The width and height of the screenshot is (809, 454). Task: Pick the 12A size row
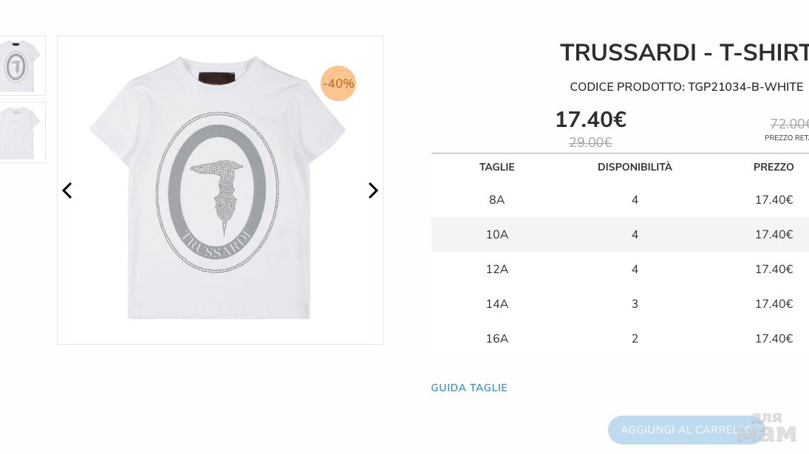click(496, 269)
